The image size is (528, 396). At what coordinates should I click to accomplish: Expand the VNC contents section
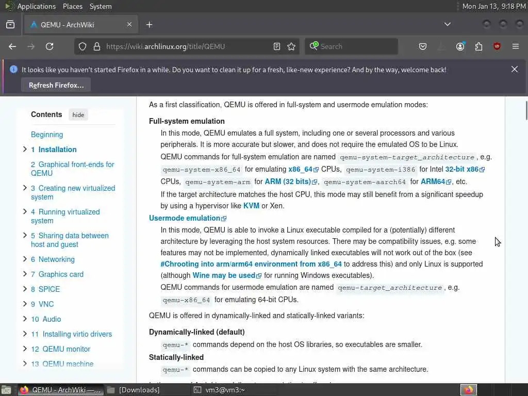click(x=25, y=304)
